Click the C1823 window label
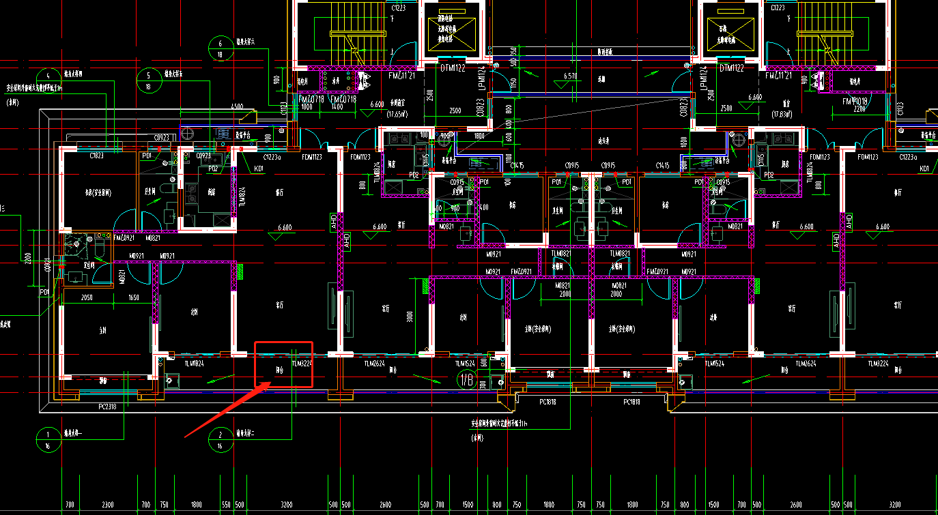The width and height of the screenshot is (938, 515). click(x=96, y=156)
